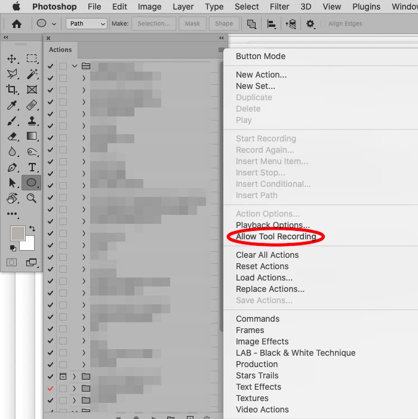
Task: Collapse the top action set
Action: 75,66
